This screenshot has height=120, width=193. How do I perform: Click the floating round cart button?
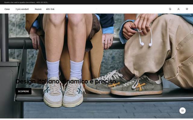(182, 111)
